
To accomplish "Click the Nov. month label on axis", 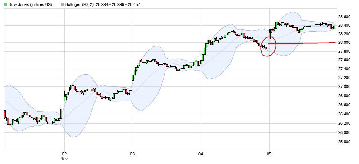I will click(65, 158).
